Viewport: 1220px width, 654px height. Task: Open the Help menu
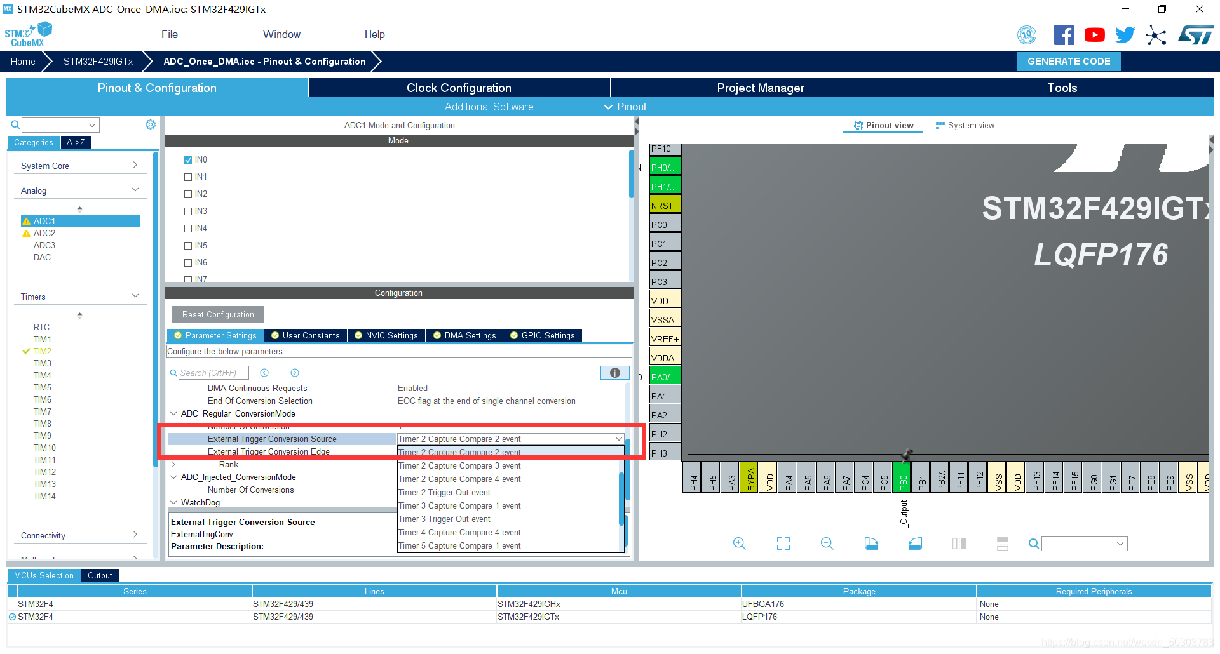coord(375,34)
